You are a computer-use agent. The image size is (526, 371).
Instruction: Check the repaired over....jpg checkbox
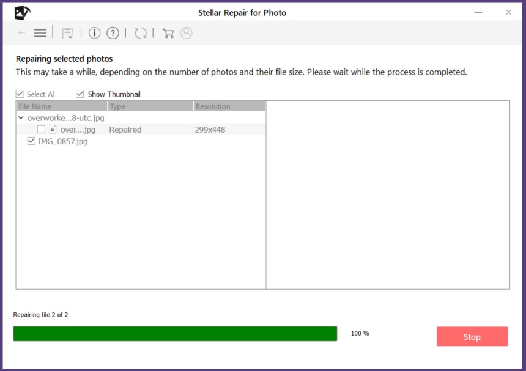[x=41, y=130]
